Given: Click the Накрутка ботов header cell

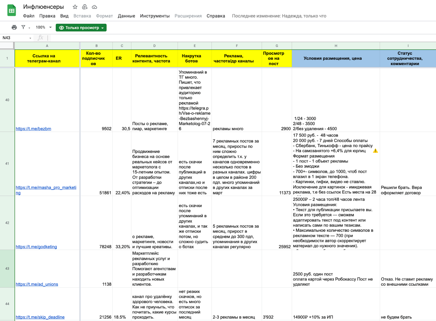Looking at the screenshot, I should tap(195, 58).
